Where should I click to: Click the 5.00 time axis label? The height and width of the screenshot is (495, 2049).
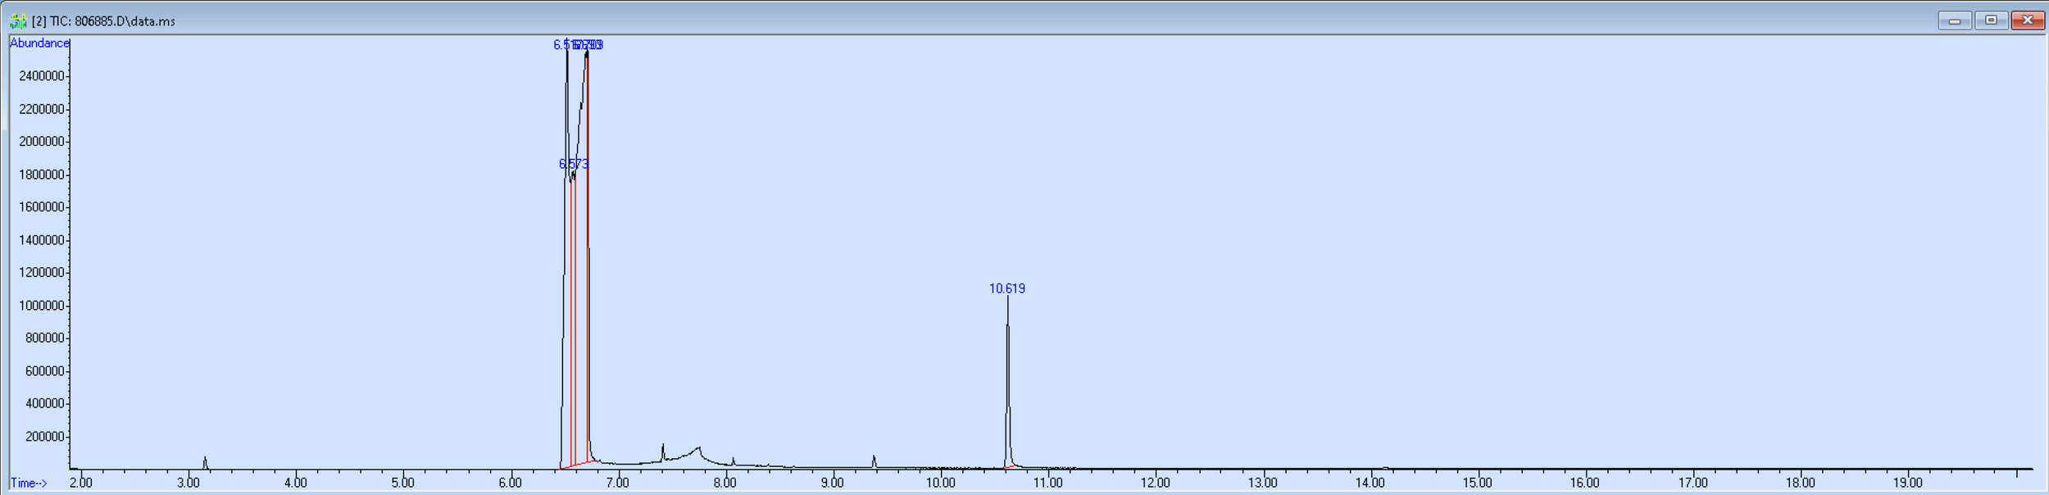point(403,483)
